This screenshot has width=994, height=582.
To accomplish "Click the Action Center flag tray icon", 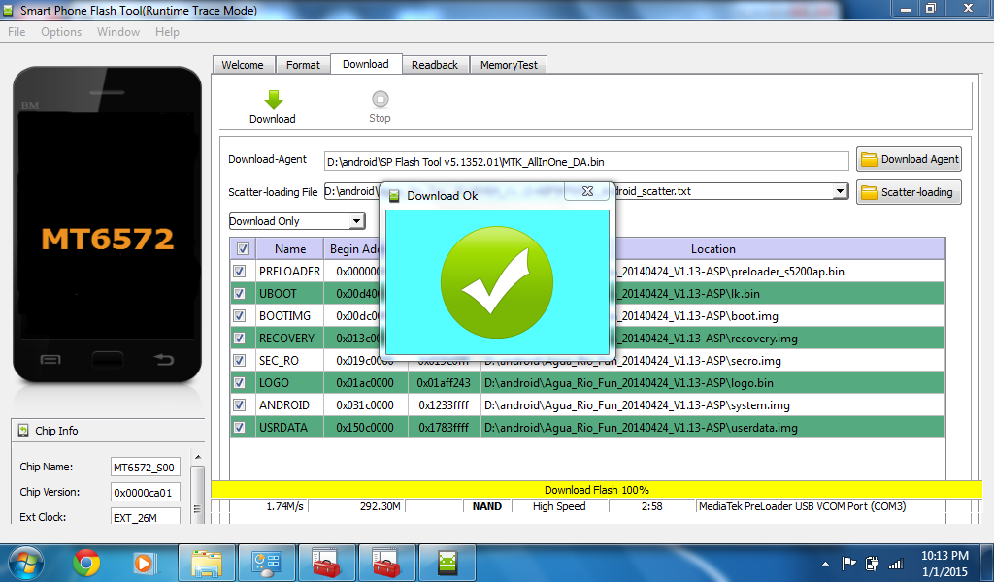I will click(848, 563).
